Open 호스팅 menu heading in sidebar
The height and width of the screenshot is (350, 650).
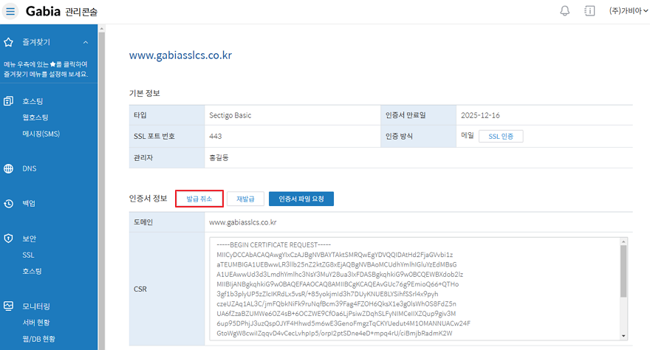[x=32, y=101]
